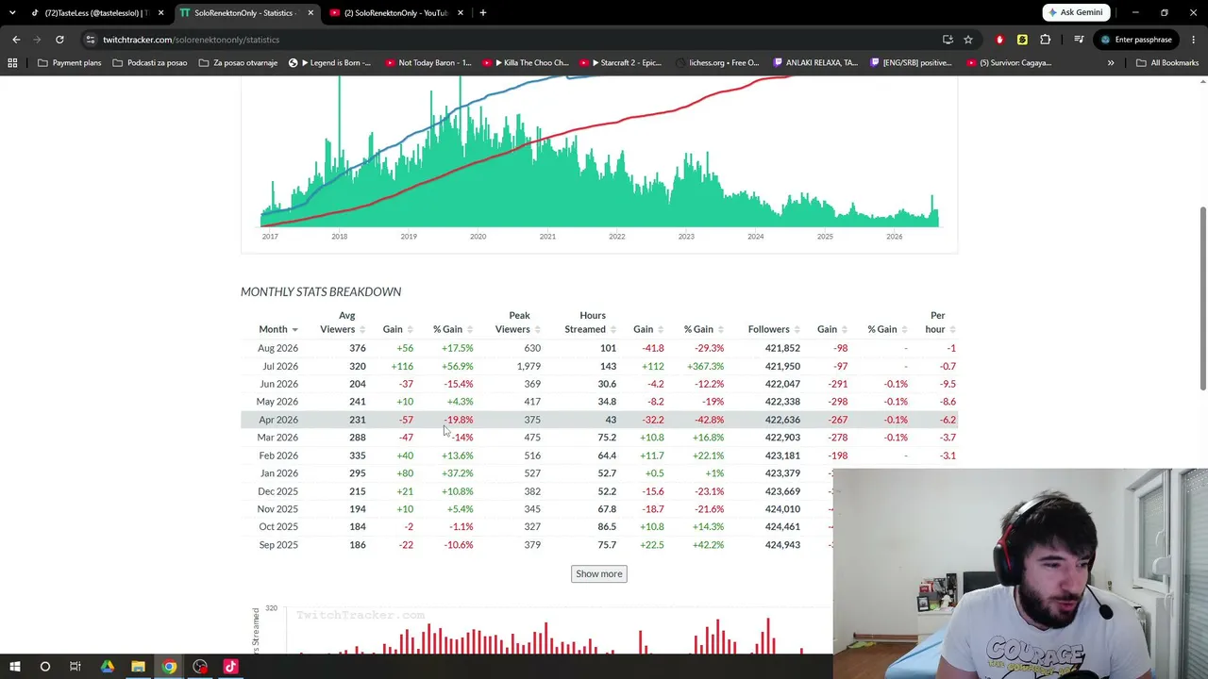The image size is (1208, 679).
Task: Click the red extension icon in toolbar
Action: 999,40
